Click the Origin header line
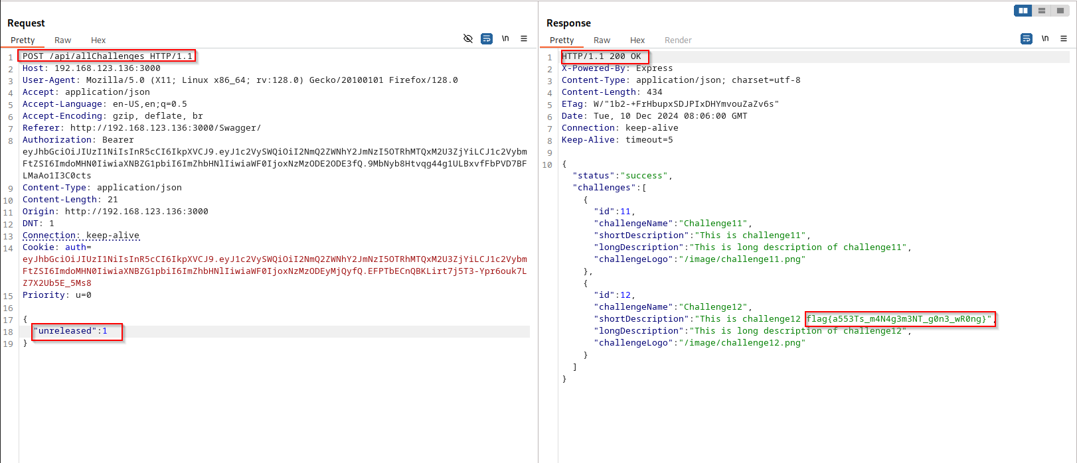 click(116, 212)
